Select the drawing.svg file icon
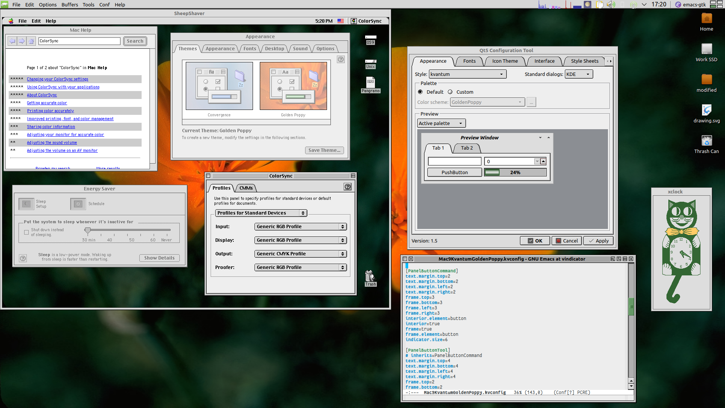Viewport: 725px width, 408px height. [706, 114]
